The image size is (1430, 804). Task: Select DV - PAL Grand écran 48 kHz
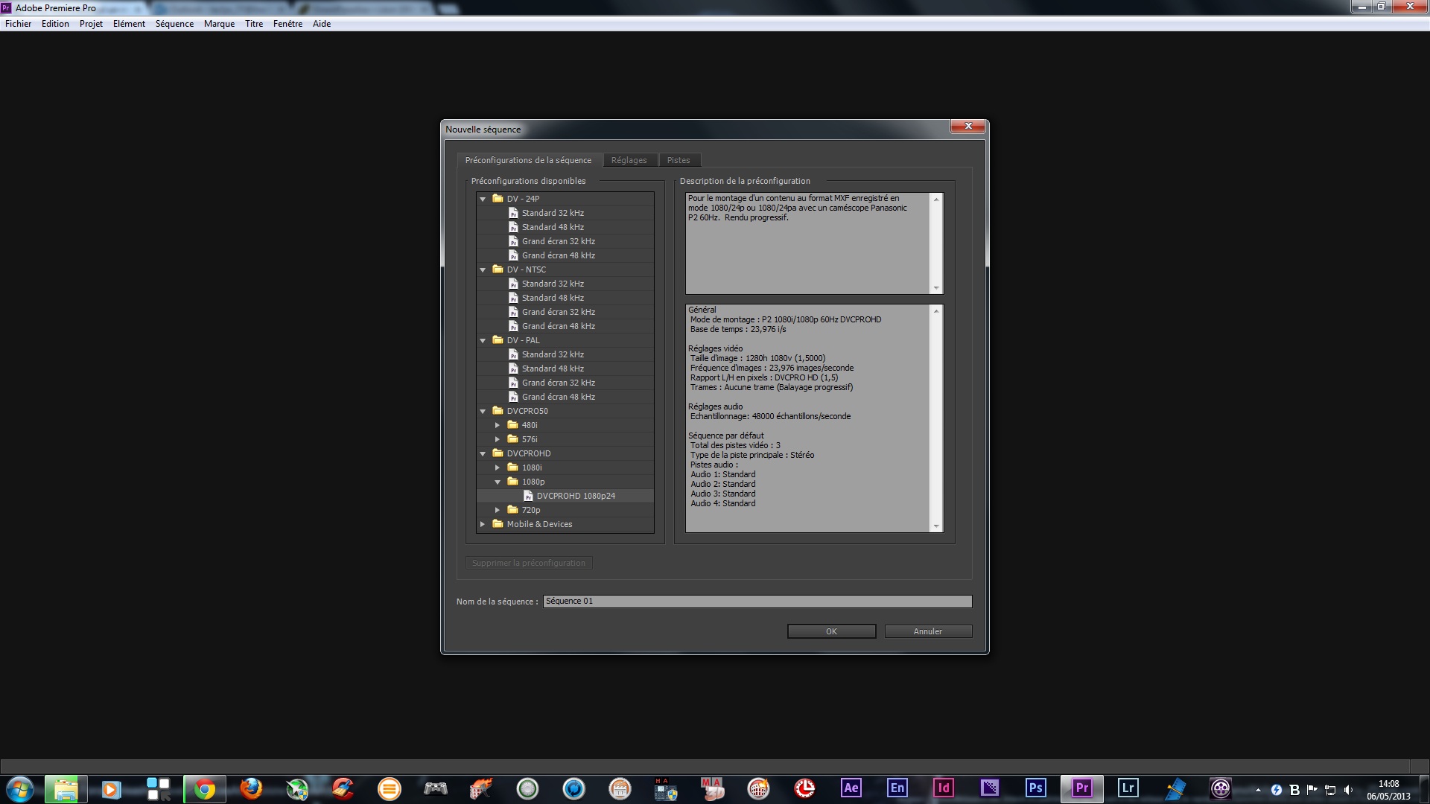pos(565,397)
